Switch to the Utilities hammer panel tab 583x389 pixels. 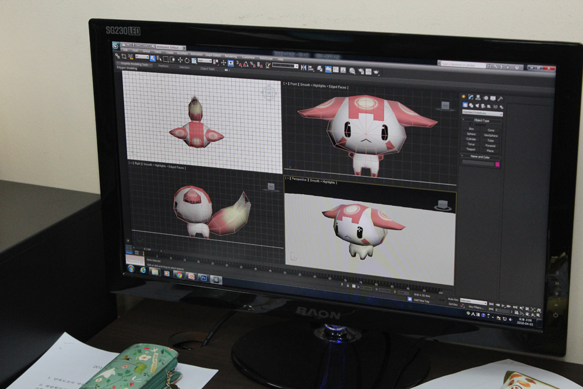pyautogui.click(x=500, y=99)
